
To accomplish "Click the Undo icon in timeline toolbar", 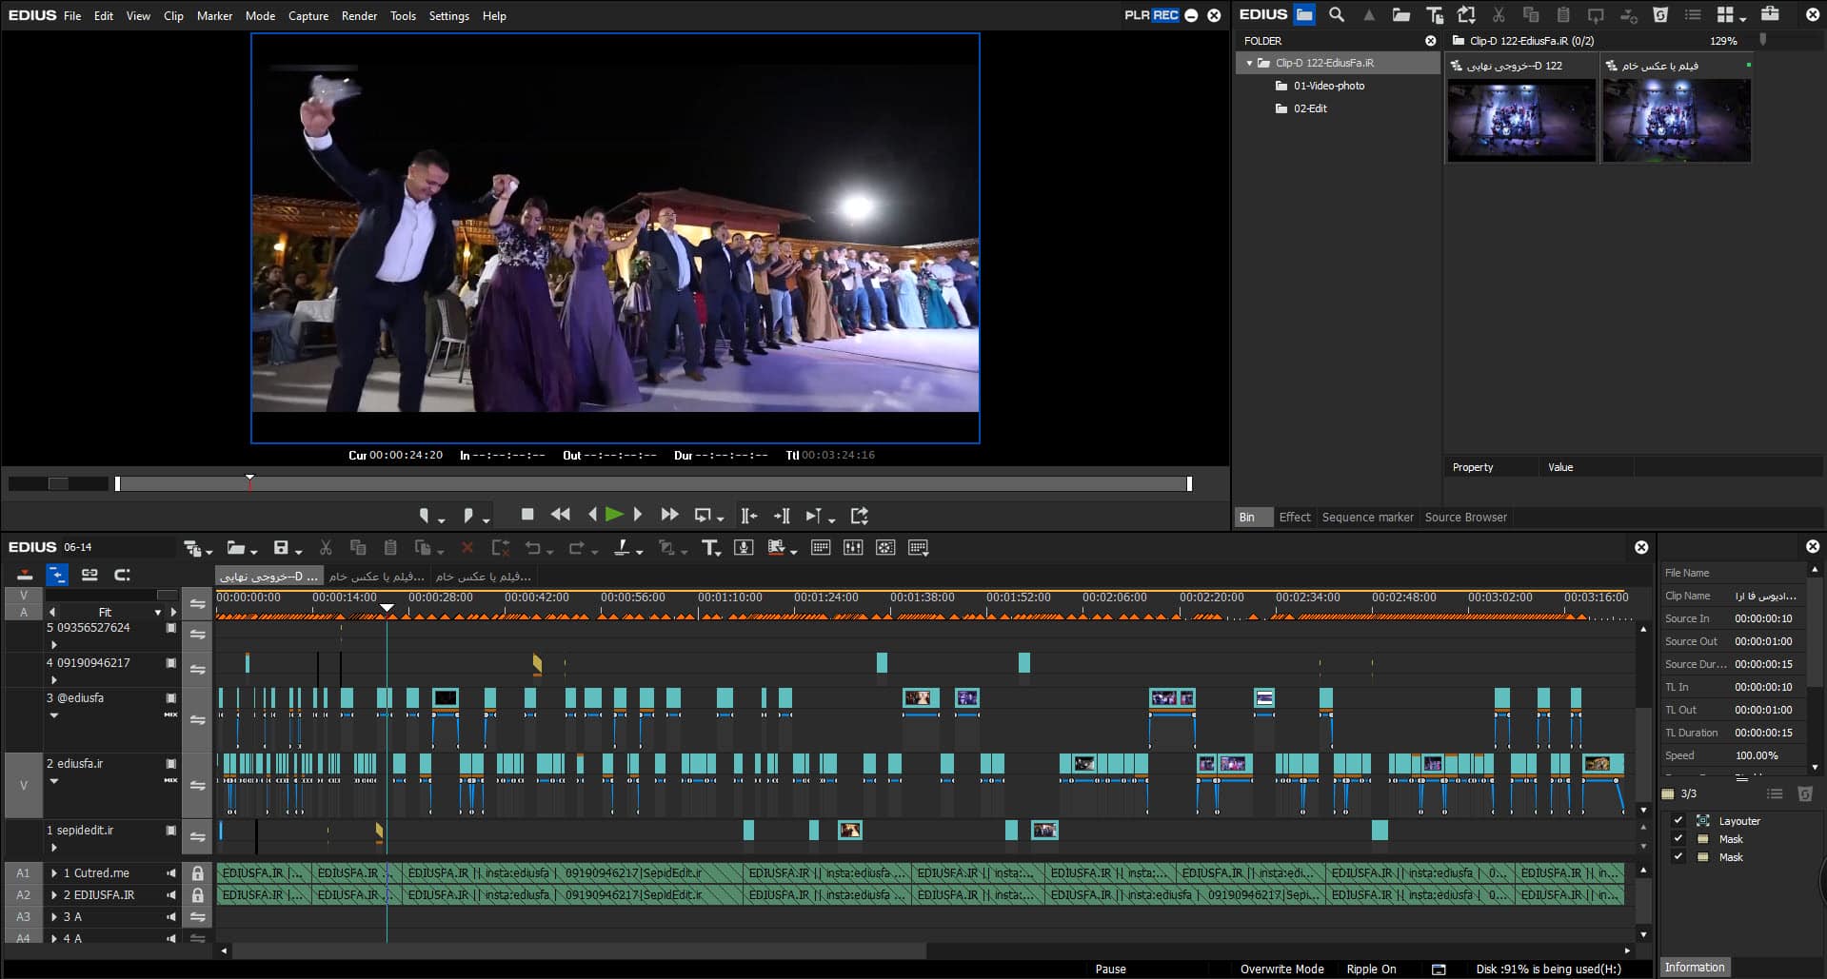I will 533,548.
